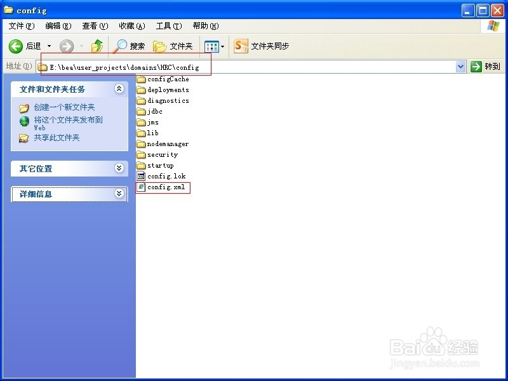Viewport: 508px width, 381px height.
Task: Click the 文件夹同步 (Folder Sync) toolbar icon
Action: coord(240,46)
